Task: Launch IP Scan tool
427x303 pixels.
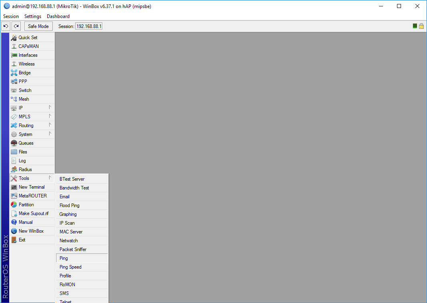Action: 82,223
